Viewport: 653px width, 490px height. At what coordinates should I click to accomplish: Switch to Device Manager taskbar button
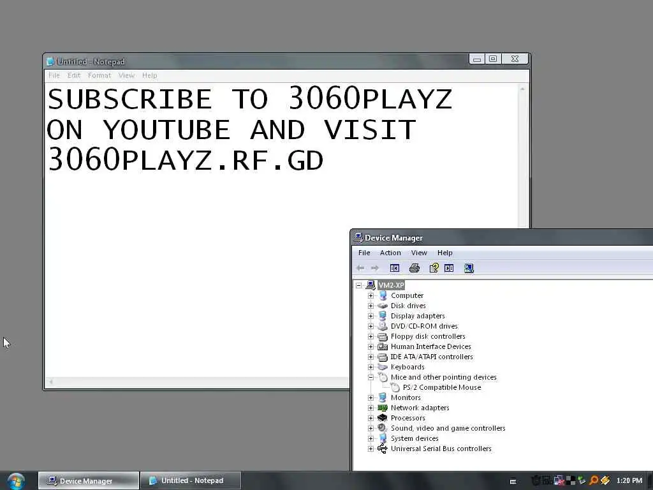(x=89, y=481)
